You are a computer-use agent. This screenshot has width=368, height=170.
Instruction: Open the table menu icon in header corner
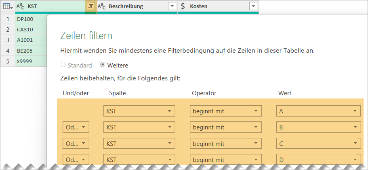[x=8, y=6]
